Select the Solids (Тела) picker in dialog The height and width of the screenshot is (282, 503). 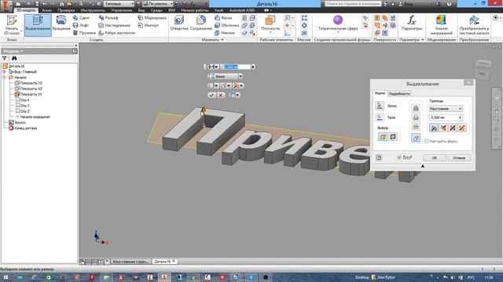(380, 117)
